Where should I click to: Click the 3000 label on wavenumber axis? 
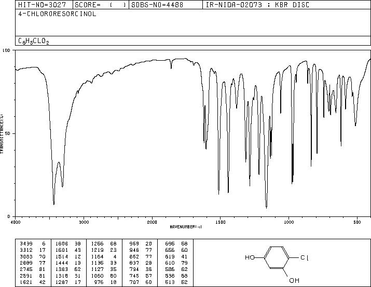click(84, 222)
